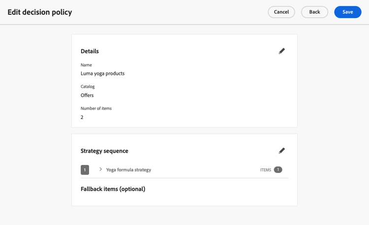Screen dimensions: 369x225
Task: Click the ITEMS label in strategy row
Action: tap(266, 170)
